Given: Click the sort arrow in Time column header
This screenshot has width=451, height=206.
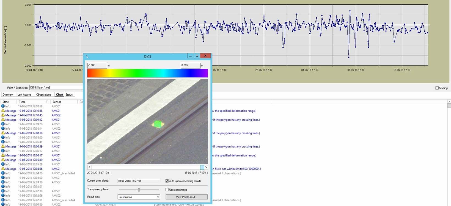Looking at the screenshot, I should click(x=47, y=102).
